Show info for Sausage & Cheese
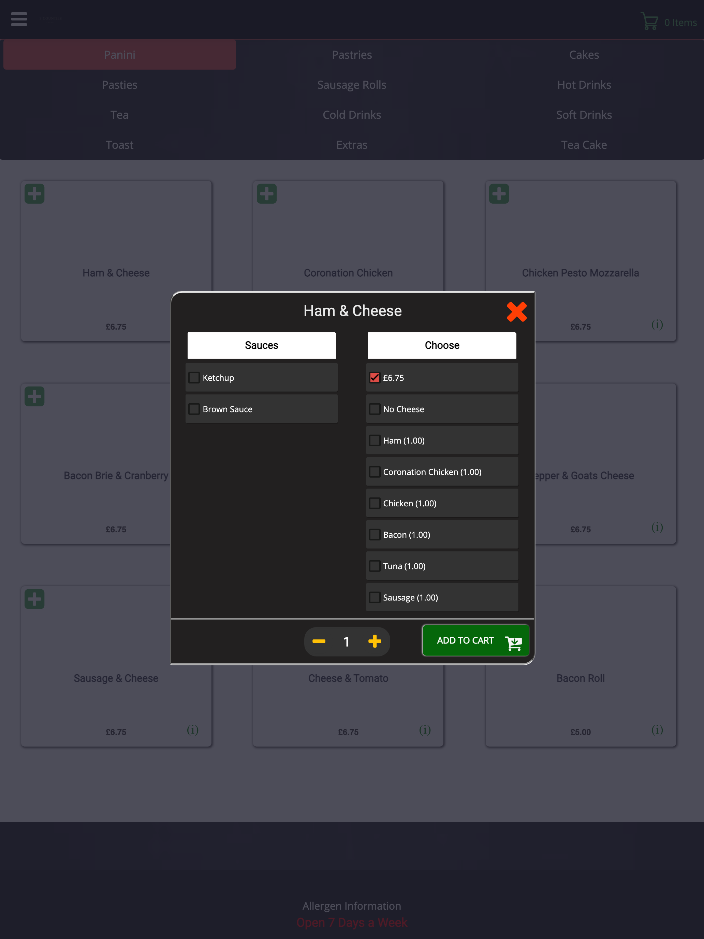 (x=193, y=730)
